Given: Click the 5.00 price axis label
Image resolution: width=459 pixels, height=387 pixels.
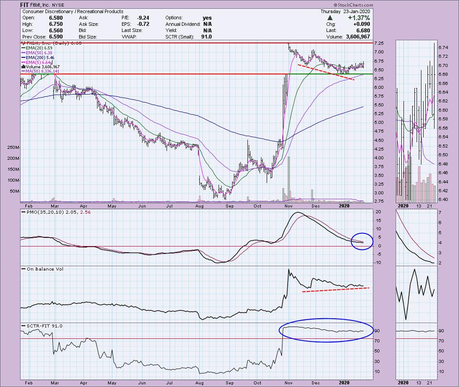Looking at the screenshot, I should [379, 123].
